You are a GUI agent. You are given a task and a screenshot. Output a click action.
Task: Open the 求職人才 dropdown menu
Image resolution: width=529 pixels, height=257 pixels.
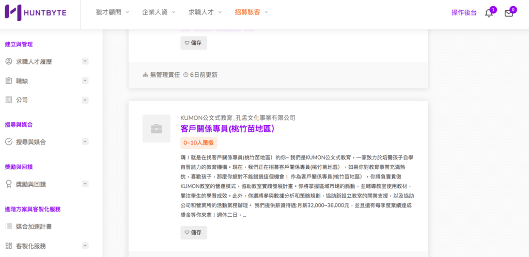tap(205, 12)
